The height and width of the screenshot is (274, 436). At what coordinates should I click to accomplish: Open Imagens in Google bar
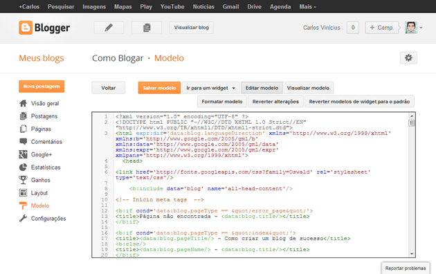click(x=94, y=7)
